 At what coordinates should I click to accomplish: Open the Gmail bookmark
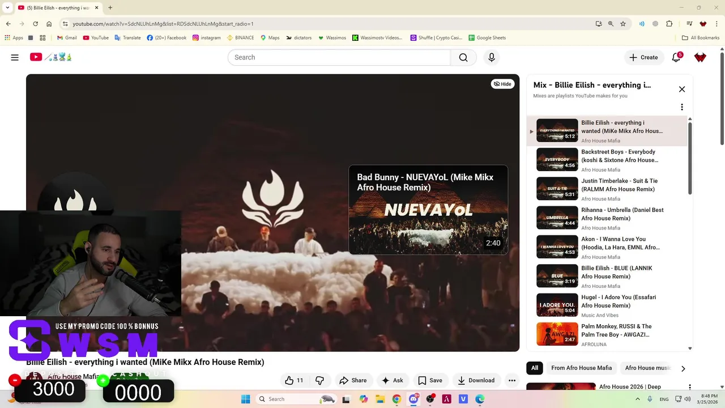(67, 38)
